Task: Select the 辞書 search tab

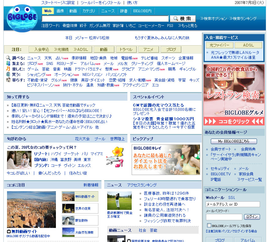Action: pos(124,11)
